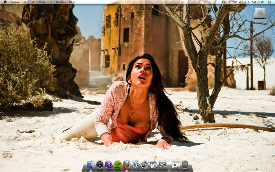
Task: Open Firefox browser in the Dock
Action: point(126,165)
